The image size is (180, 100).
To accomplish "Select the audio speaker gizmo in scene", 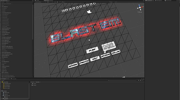I will coord(89,40).
